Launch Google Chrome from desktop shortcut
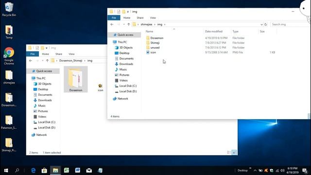Screen dimensions: 311x175 click(x=9, y=56)
